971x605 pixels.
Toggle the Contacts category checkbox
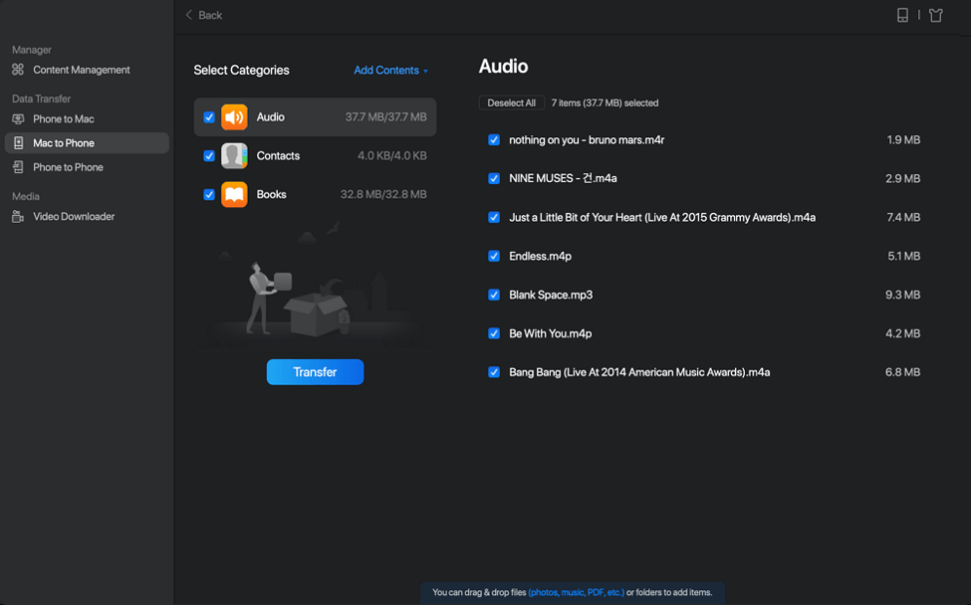coord(209,156)
